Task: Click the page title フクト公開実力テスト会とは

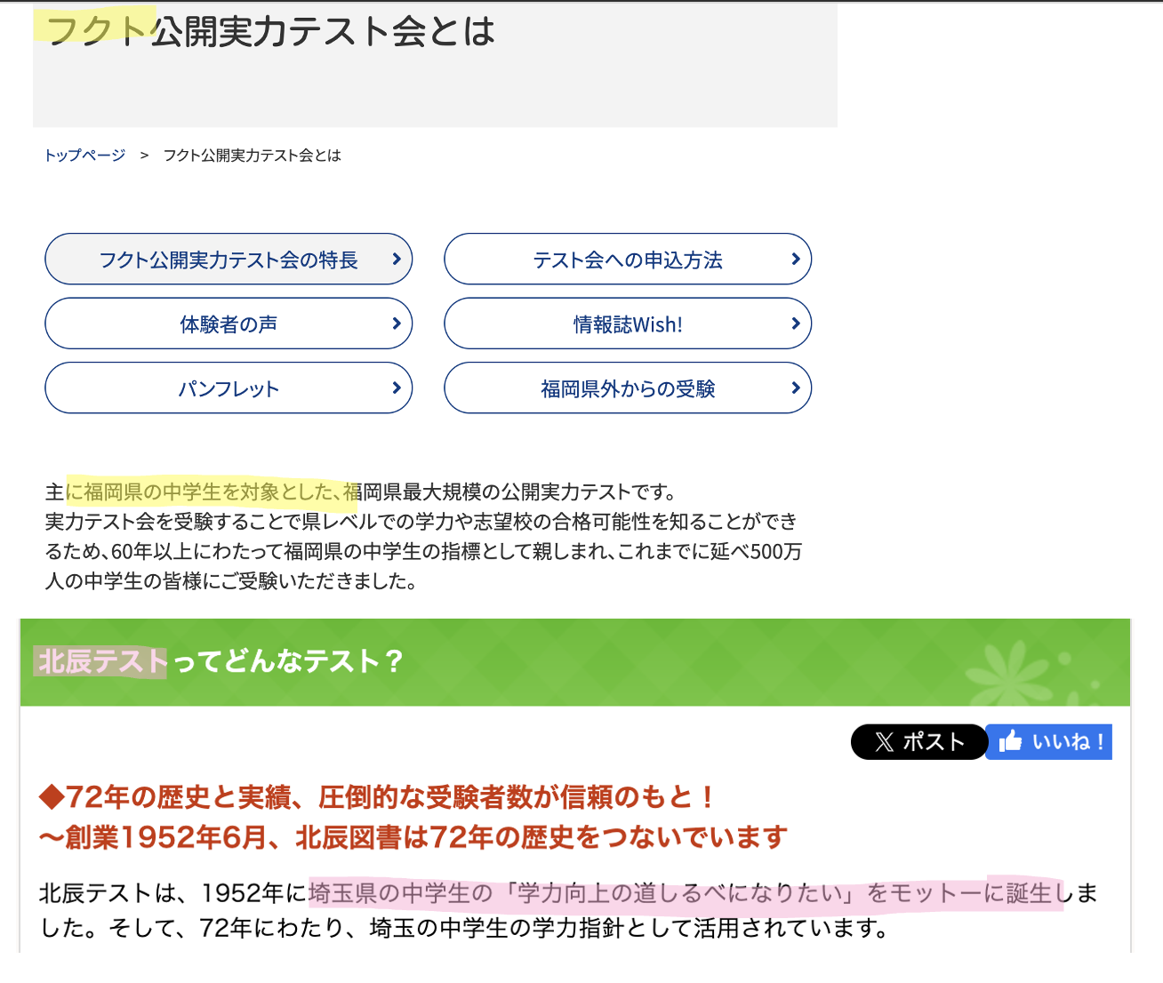Action: (270, 32)
